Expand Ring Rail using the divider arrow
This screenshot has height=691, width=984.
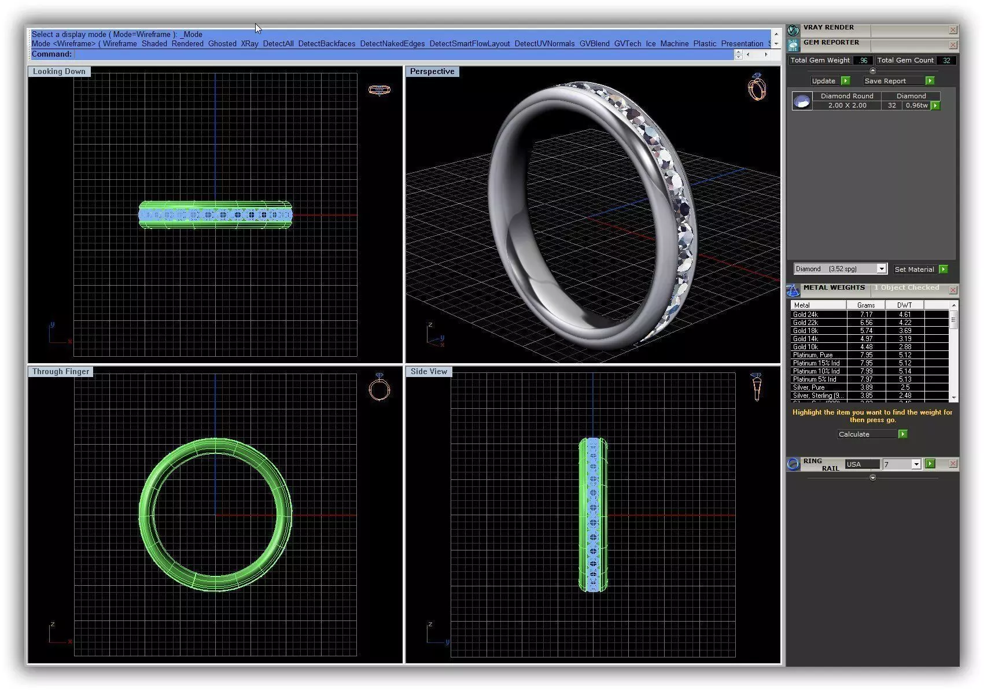[x=873, y=478]
